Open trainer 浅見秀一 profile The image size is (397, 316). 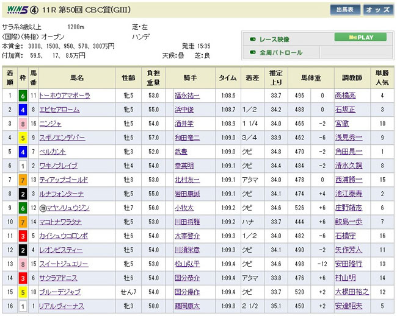point(348,138)
